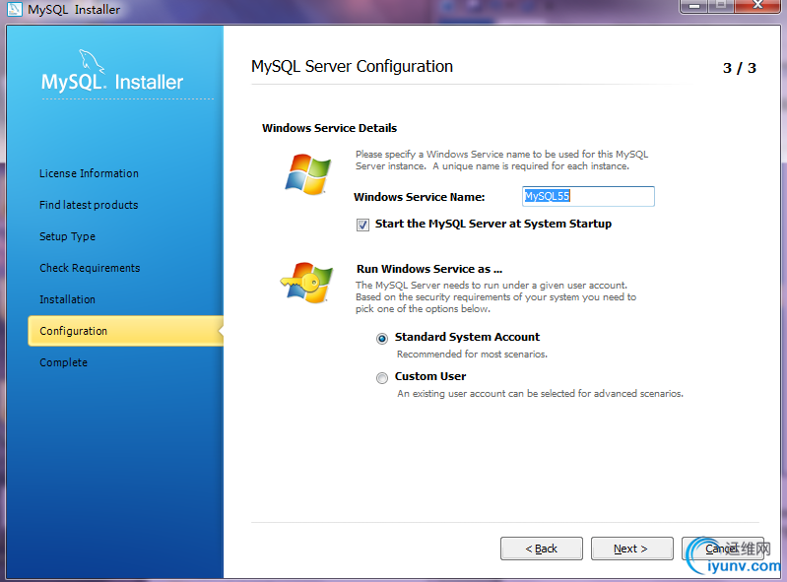Go to the Find latest products step
This screenshot has width=787, height=582.
pyautogui.click(x=89, y=205)
